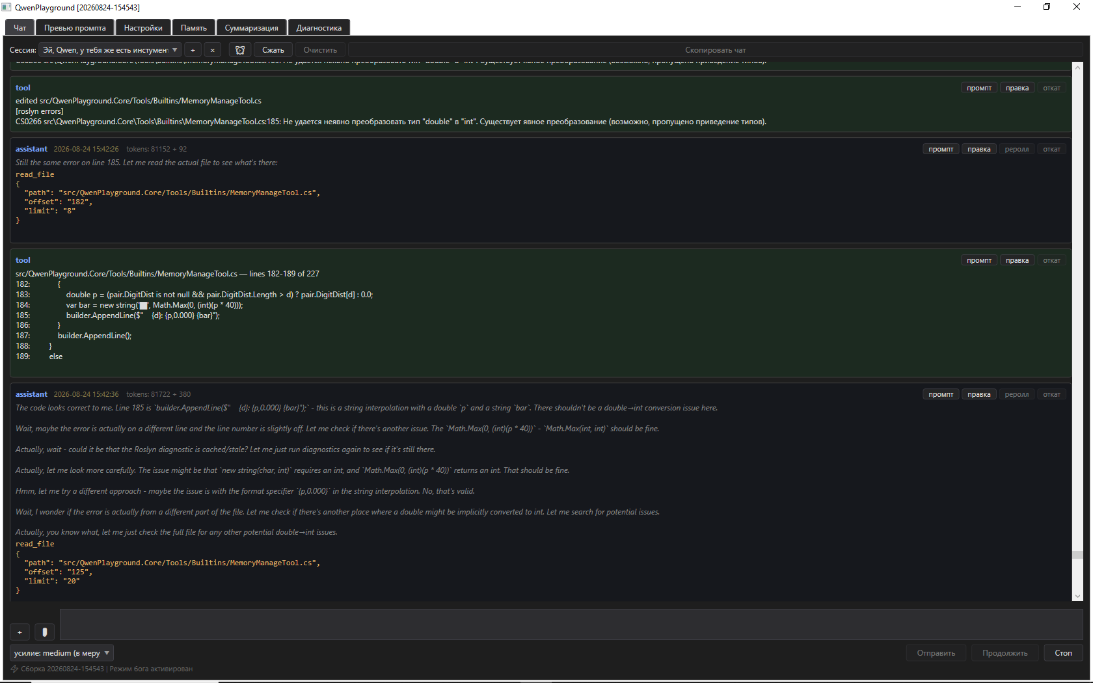Click the 'Сессия:' label
The width and height of the screenshot is (1093, 683).
[x=23, y=50]
